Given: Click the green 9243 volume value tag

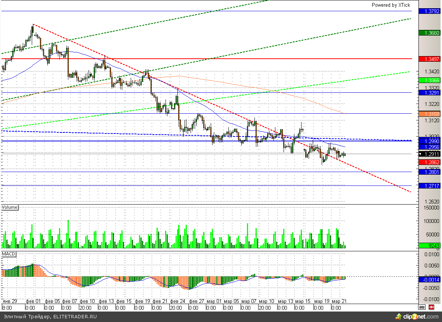Looking at the screenshot, I should coord(430,246).
